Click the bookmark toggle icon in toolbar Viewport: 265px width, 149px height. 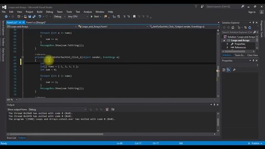[134, 17]
